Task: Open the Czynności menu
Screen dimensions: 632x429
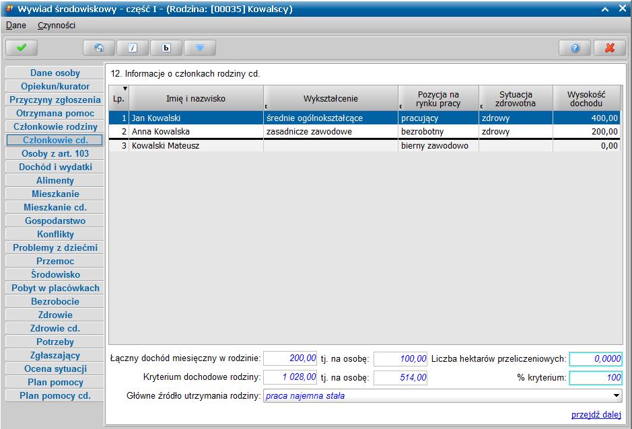Action: 57,26
